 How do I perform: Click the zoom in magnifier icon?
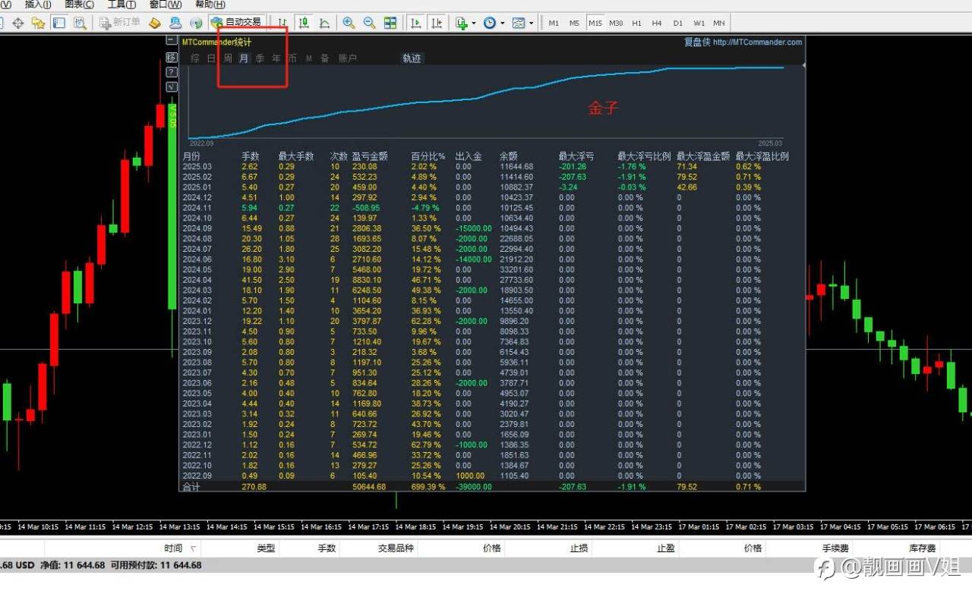pyautogui.click(x=349, y=23)
